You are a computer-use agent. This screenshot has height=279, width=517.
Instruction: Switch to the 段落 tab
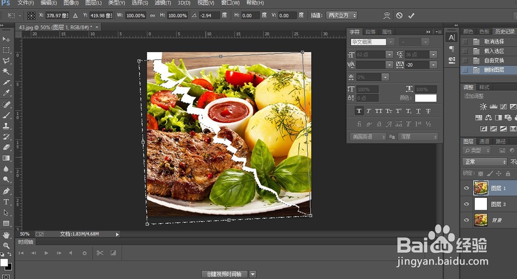point(371,32)
